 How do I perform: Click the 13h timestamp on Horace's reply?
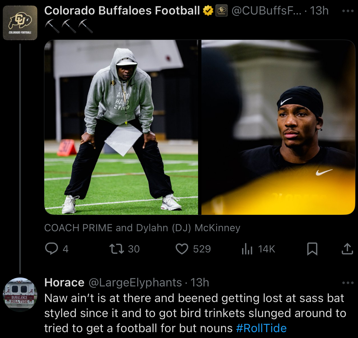[x=200, y=283]
